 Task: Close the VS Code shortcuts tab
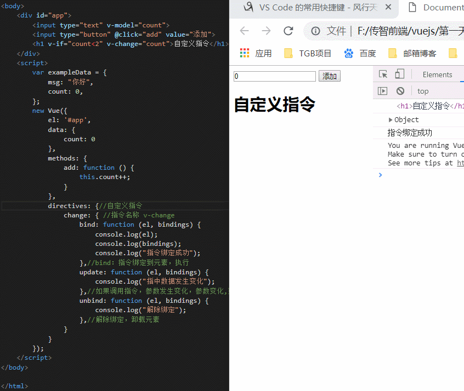coord(388,7)
